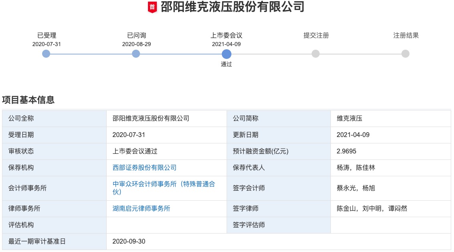Click the 公司全称 row label
The image size is (454, 252).
[21, 118]
